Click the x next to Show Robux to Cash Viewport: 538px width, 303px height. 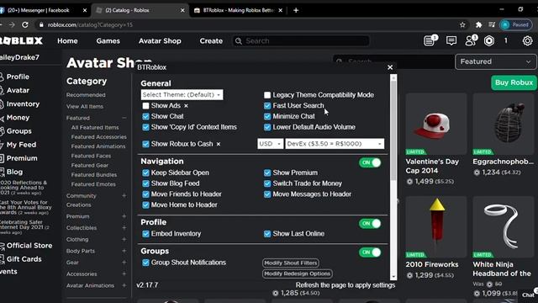[x=219, y=144]
